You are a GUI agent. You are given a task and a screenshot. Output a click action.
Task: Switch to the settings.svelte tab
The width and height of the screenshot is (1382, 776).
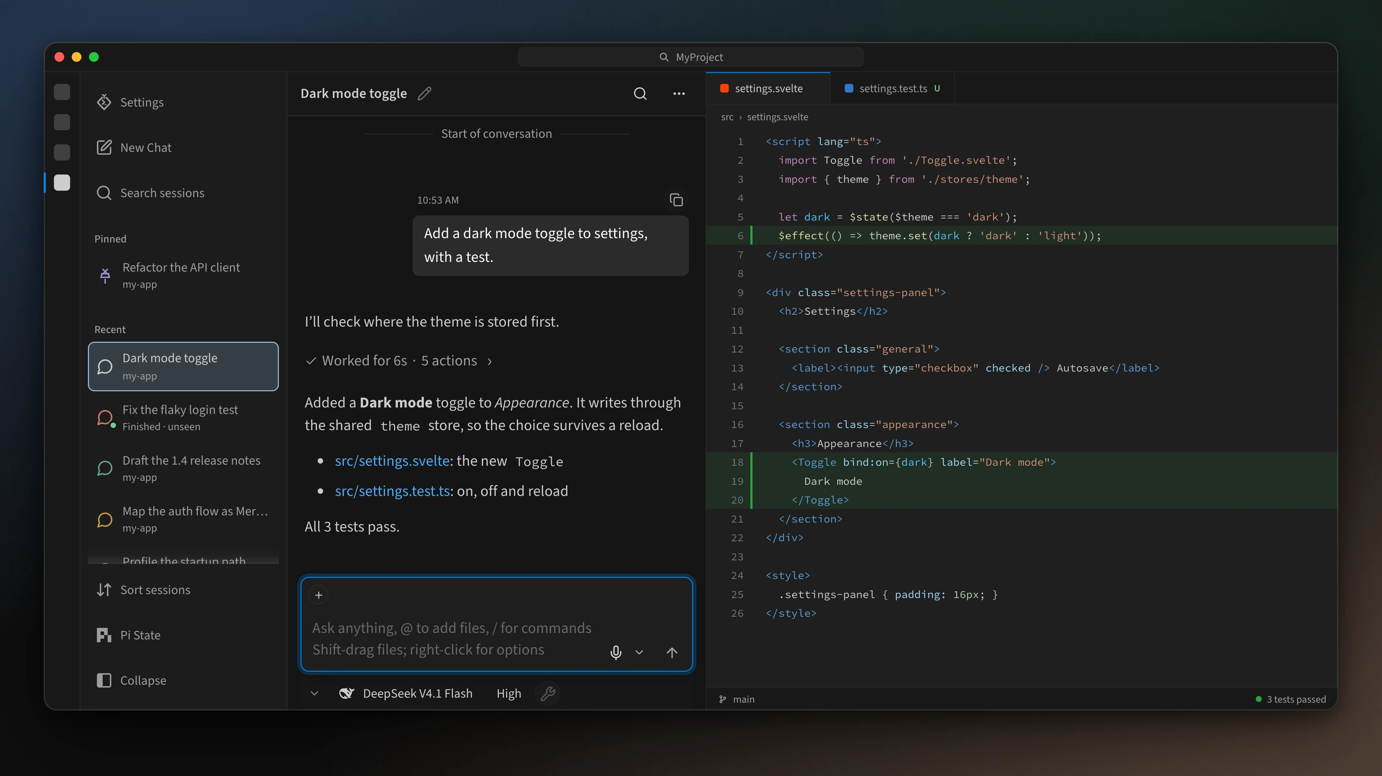(768, 89)
